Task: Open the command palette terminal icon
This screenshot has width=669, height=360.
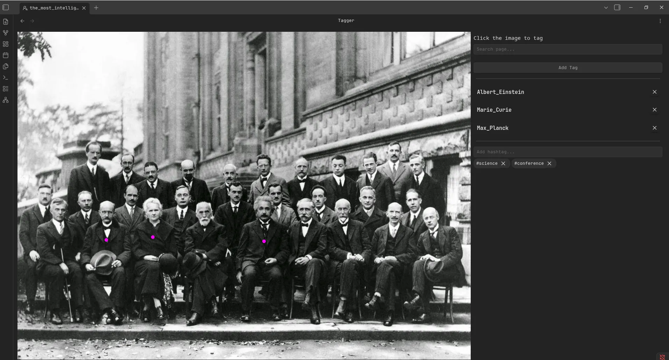Action: click(6, 78)
